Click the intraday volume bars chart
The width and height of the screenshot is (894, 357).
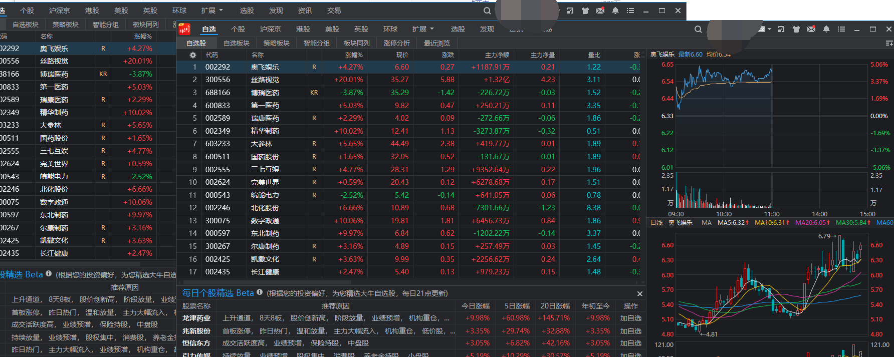(x=772, y=190)
